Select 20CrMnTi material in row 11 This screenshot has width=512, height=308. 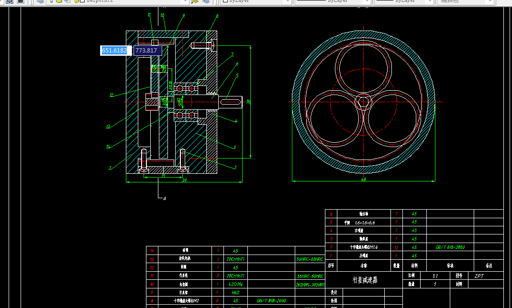(x=235, y=276)
